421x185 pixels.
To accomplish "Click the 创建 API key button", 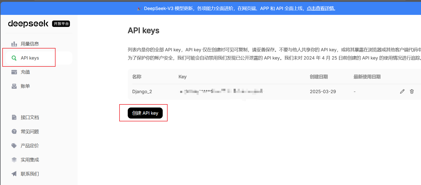I will 145,113.
